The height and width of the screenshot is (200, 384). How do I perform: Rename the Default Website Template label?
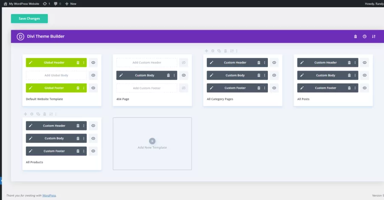pyautogui.click(x=44, y=99)
